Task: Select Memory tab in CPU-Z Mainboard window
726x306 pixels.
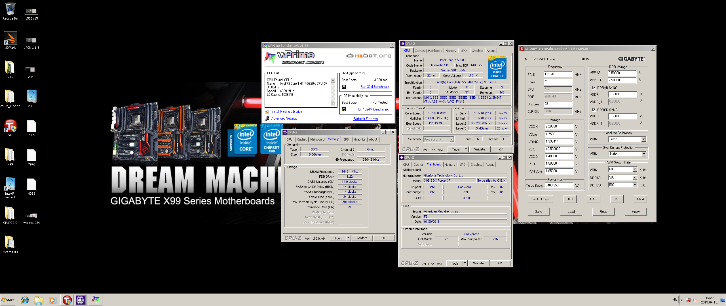Action: tap(449, 165)
